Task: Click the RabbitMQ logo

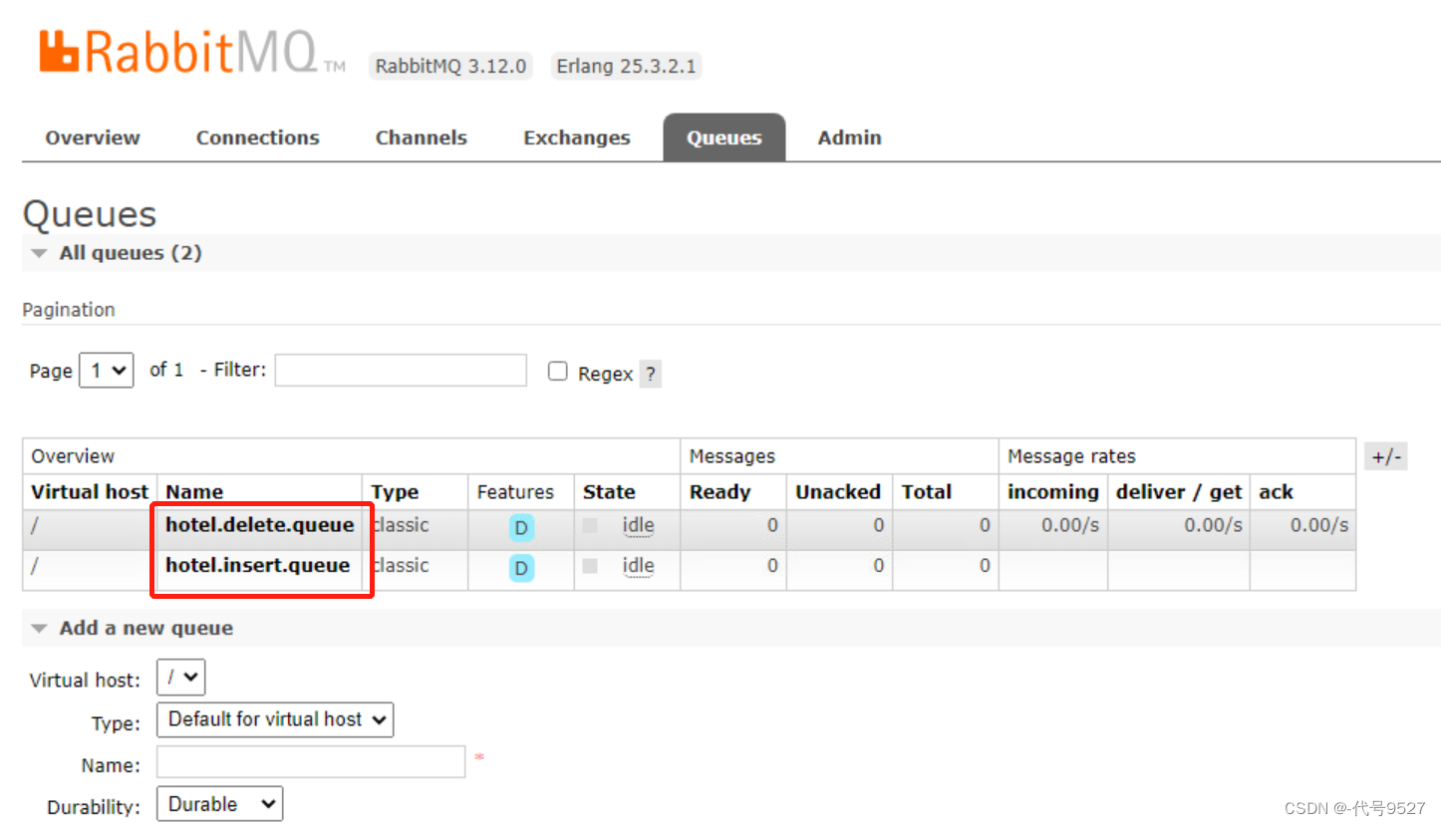Action: point(192,52)
